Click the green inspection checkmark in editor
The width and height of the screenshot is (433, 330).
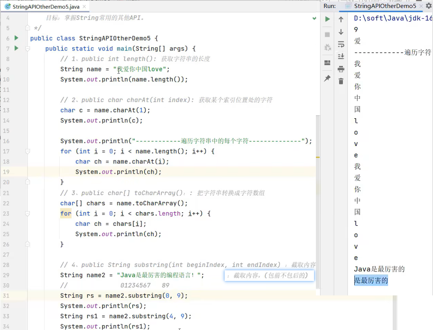coord(314,18)
